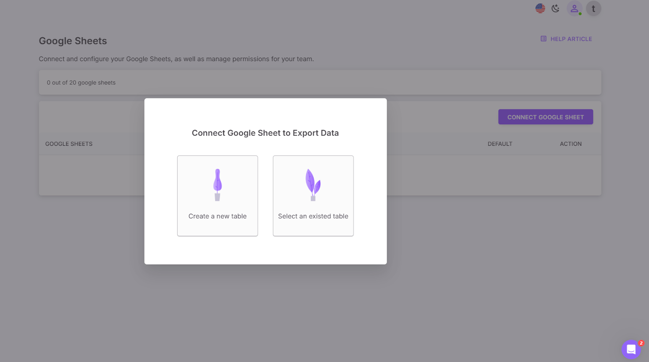The image size is (649, 362).
Task: Click the 'Connect Google Sheet to Export Data' dialog title
Action: click(x=265, y=133)
